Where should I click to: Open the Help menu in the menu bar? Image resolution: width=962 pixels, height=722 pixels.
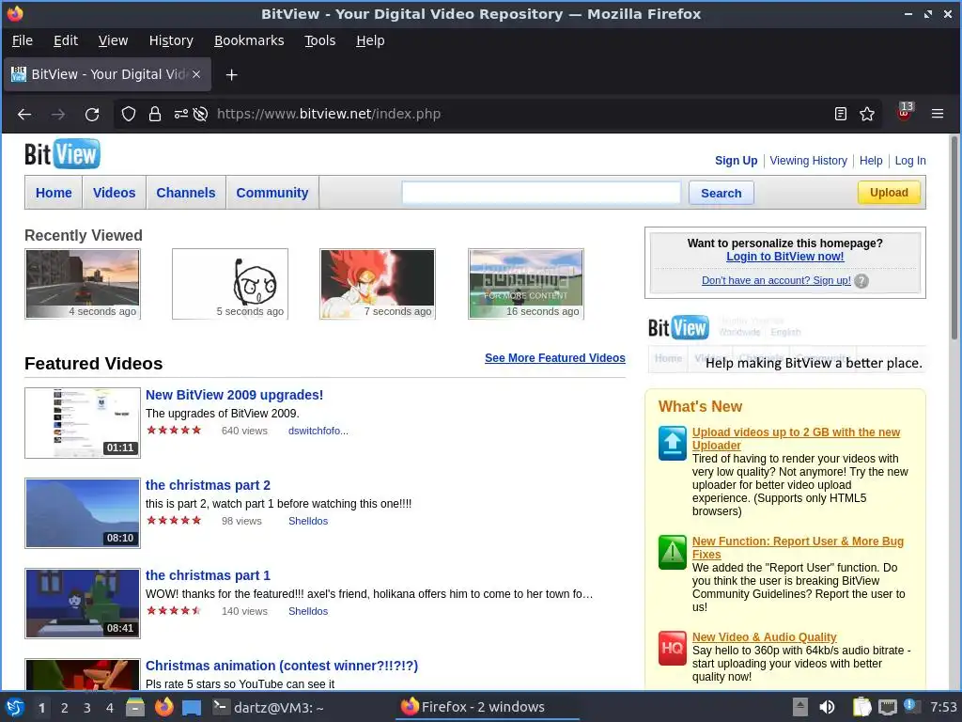[x=370, y=40]
